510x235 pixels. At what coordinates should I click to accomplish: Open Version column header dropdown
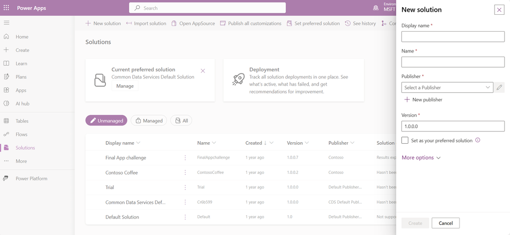307,143
